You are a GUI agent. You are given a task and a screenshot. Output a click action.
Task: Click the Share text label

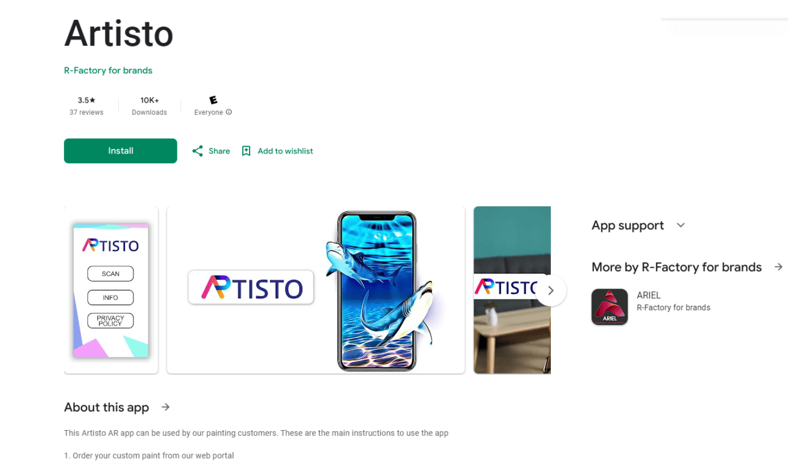tap(219, 151)
